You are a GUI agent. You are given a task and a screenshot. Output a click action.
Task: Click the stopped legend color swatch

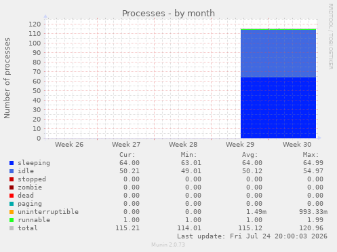coord(12,179)
